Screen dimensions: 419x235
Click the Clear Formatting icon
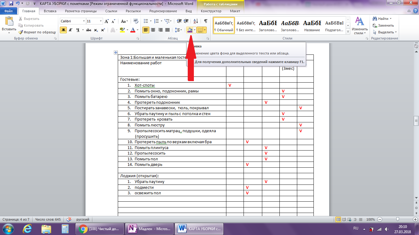tap(136, 21)
